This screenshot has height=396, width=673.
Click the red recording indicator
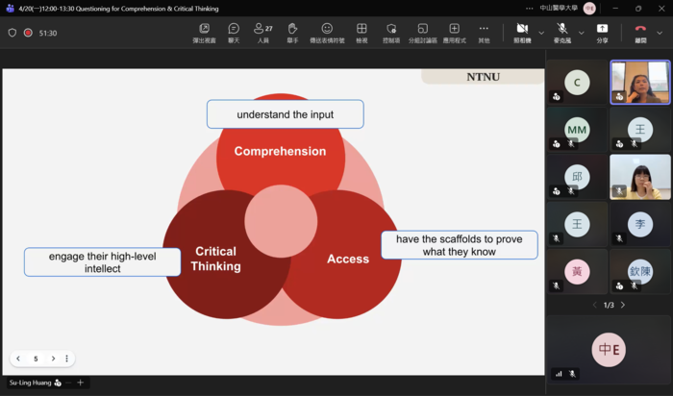click(x=28, y=33)
